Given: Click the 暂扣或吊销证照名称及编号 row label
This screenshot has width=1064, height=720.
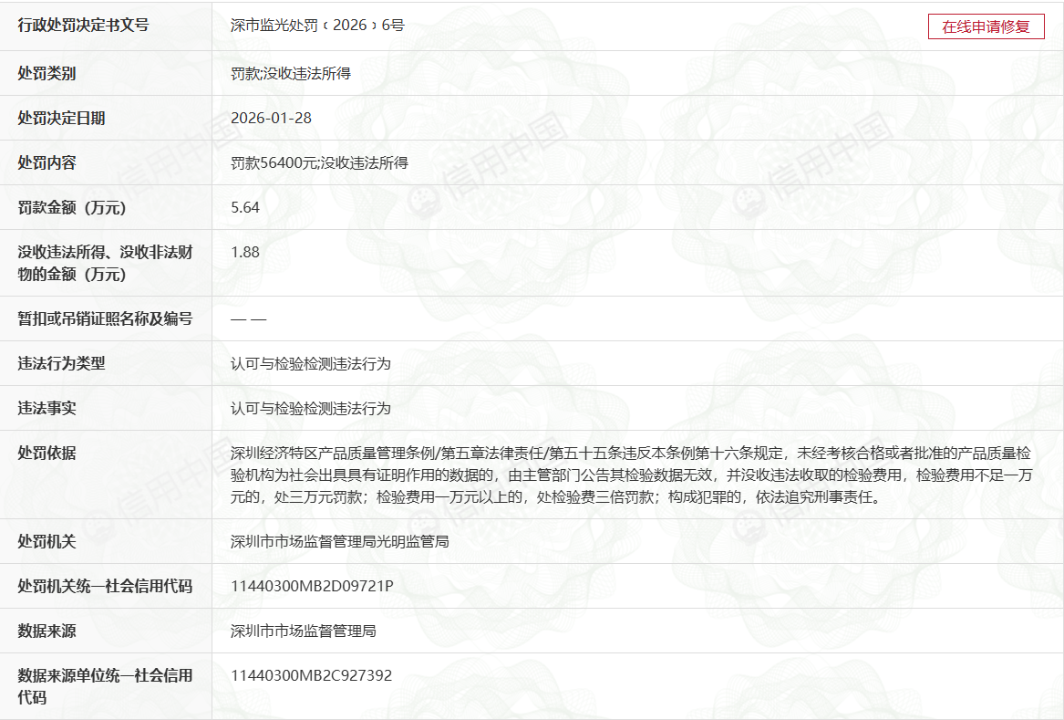Looking at the screenshot, I should click(105, 318).
